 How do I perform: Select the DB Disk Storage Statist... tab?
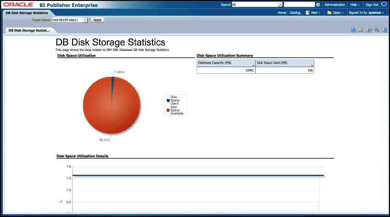tap(29, 31)
